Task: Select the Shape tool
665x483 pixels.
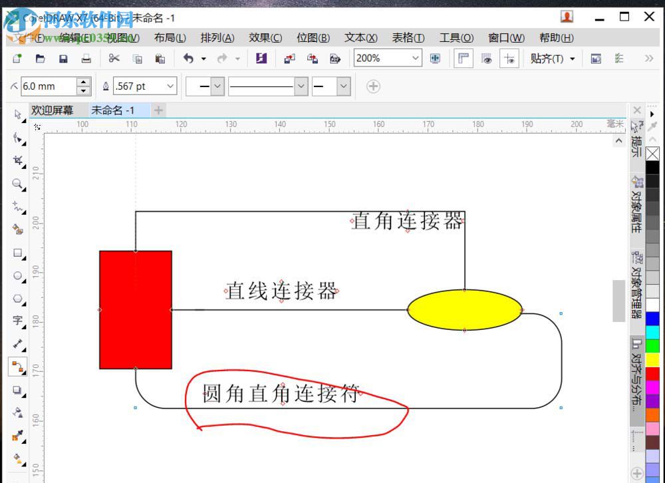Action: tap(17, 138)
